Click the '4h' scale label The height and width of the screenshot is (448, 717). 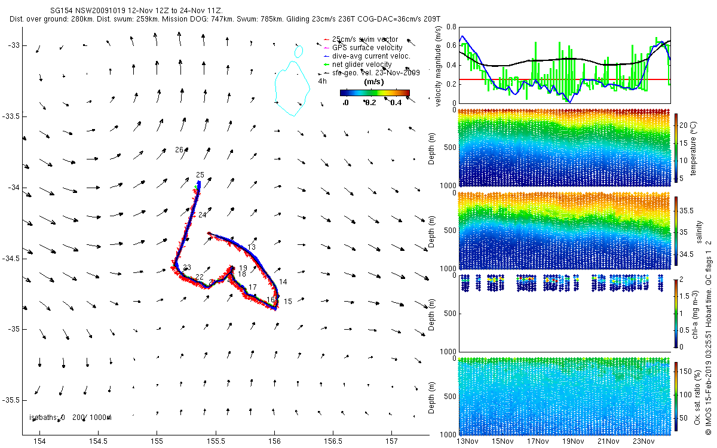pos(323,81)
